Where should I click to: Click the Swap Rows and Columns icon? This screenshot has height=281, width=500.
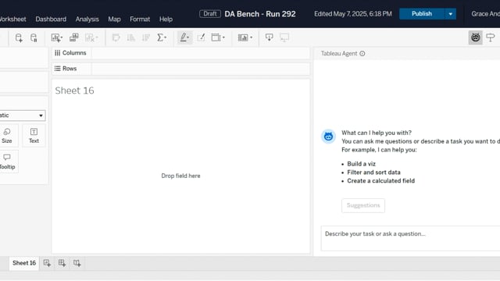(x=116, y=37)
